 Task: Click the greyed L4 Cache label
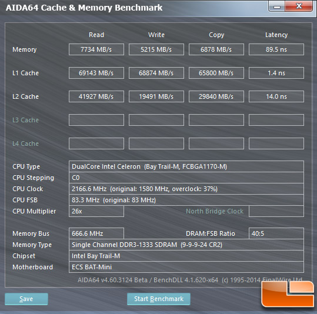(x=25, y=143)
